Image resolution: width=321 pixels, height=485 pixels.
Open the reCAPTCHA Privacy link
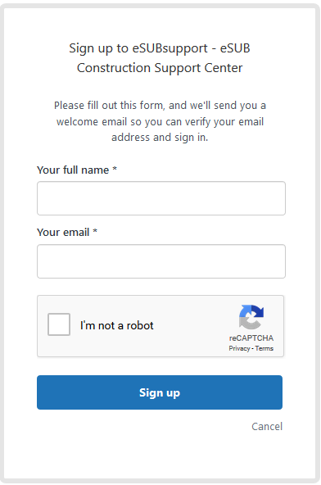pyautogui.click(x=239, y=349)
